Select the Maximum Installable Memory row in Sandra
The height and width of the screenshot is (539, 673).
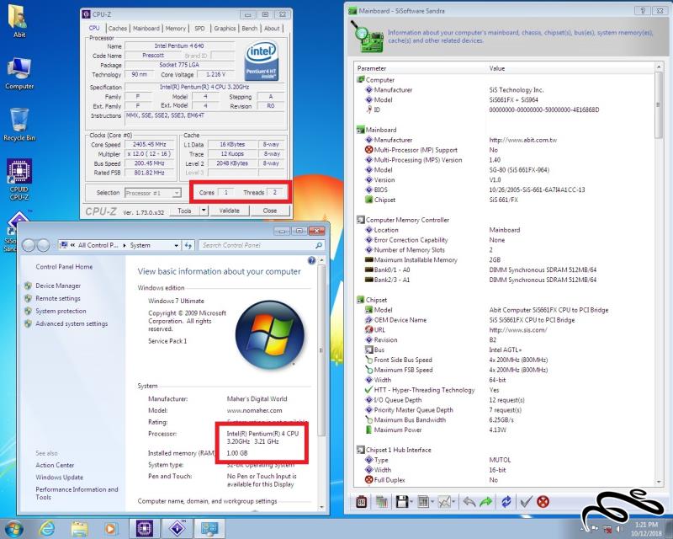coord(505,260)
